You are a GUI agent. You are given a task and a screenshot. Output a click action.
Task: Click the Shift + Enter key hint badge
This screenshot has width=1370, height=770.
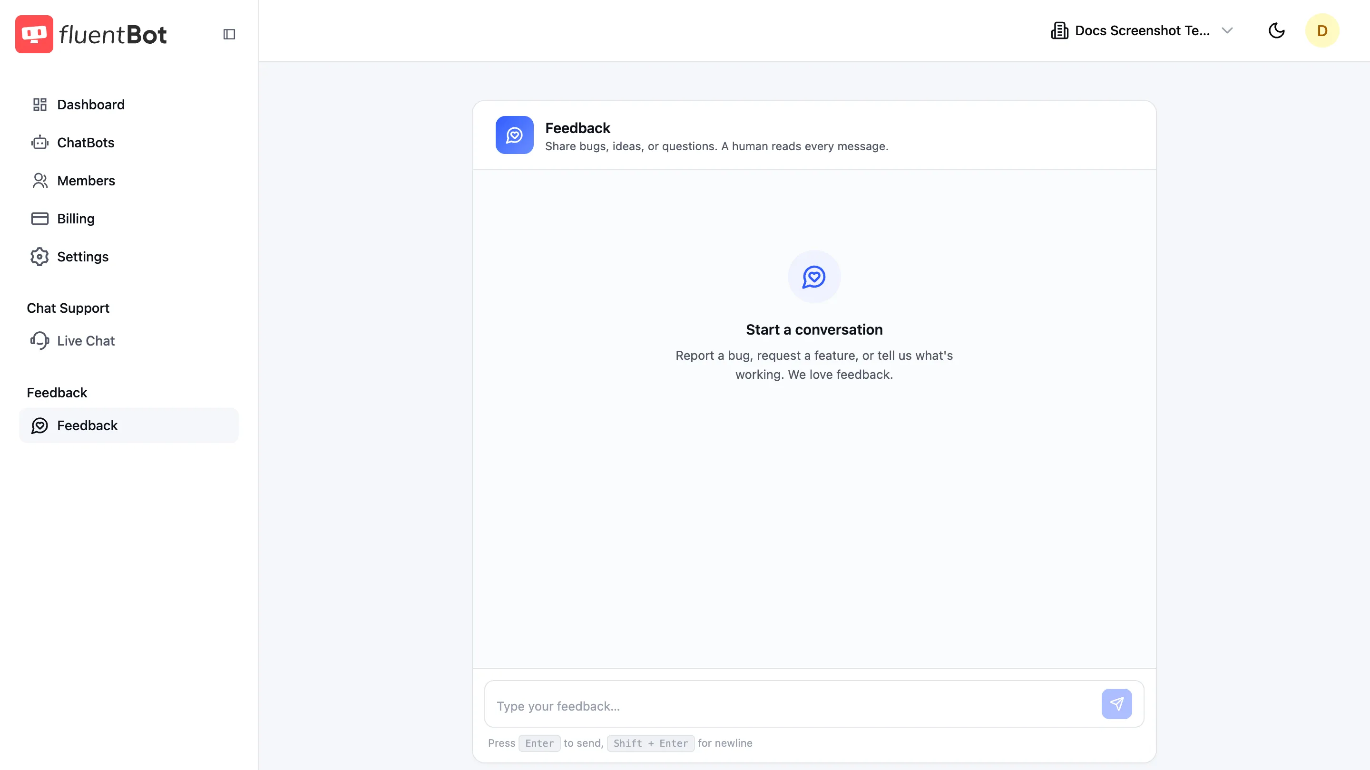(650, 743)
